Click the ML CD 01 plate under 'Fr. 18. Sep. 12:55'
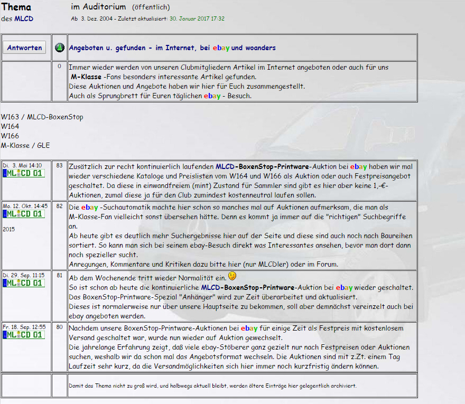Viewport: 465px width, 404px height. (x=24, y=335)
